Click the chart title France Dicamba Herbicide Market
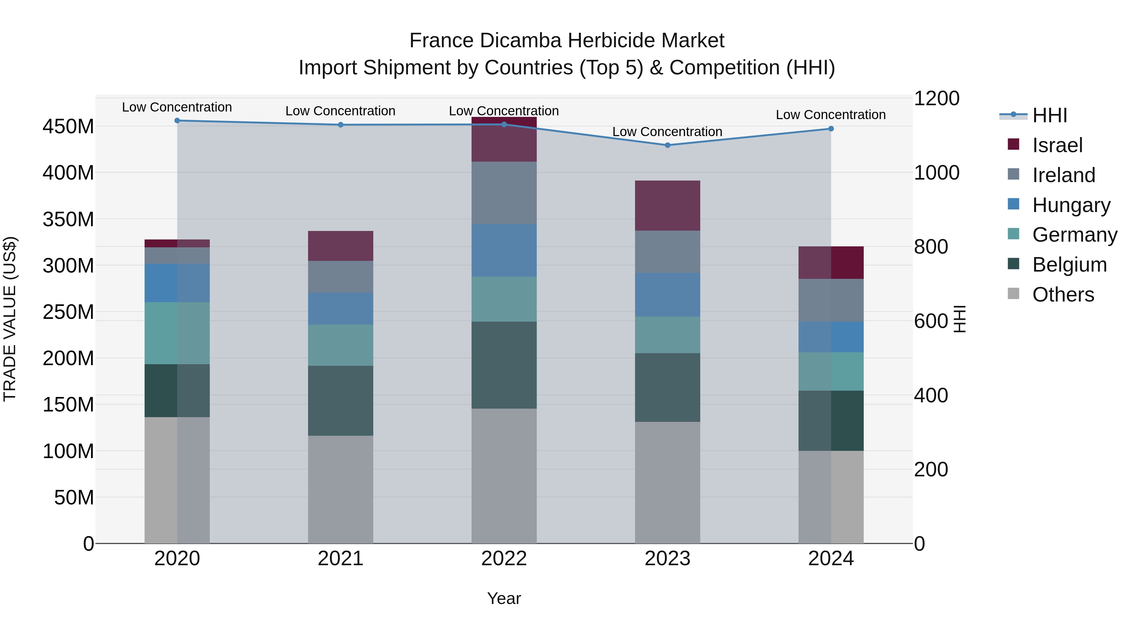Image resolution: width=1134 pixels, height=638 pixels. point(567,41)
